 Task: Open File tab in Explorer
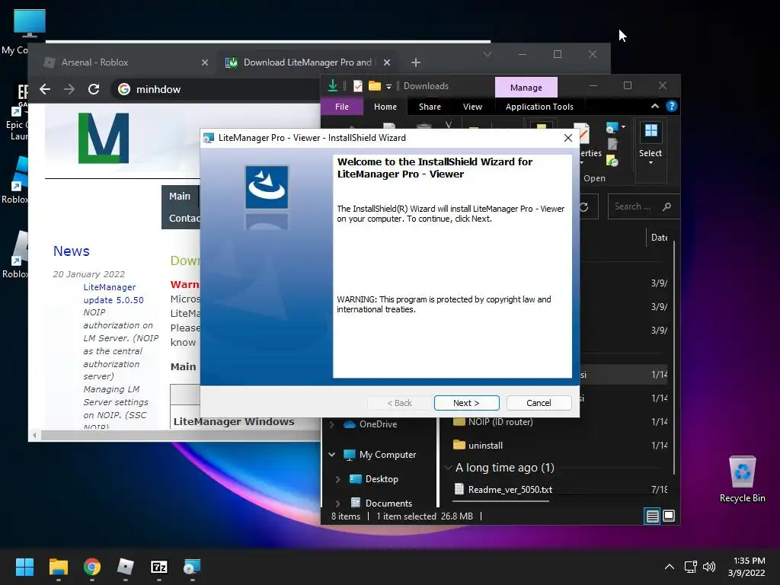(342, 107)
